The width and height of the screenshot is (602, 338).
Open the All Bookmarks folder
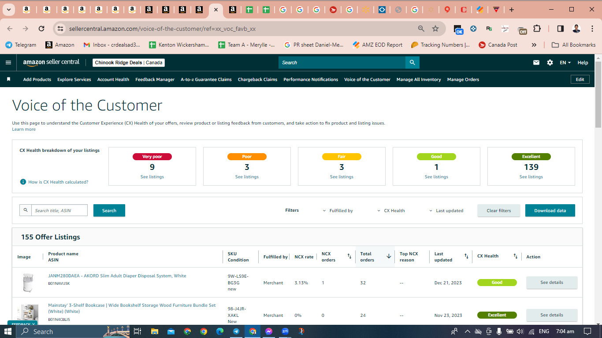[x=573, y=45]
